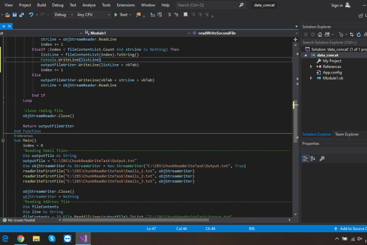Click the search magnifier icon
The width and height of the screenshot is (367, 245).
(241, 5)
